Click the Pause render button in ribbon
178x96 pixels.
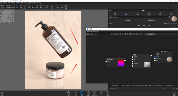pyautogui.click(x=14, y=6)
